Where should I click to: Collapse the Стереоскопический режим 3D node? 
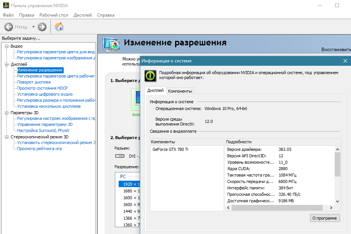tap(7, 137)
